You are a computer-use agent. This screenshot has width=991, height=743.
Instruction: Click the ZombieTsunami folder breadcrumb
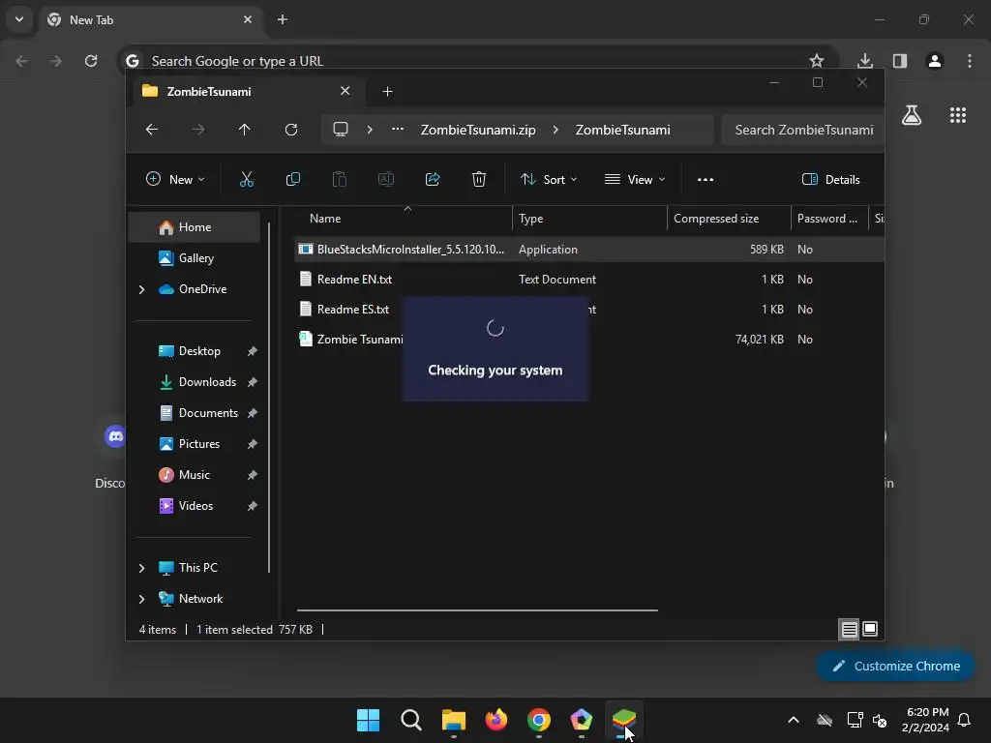pyautogui.click(x=622, y=130)
